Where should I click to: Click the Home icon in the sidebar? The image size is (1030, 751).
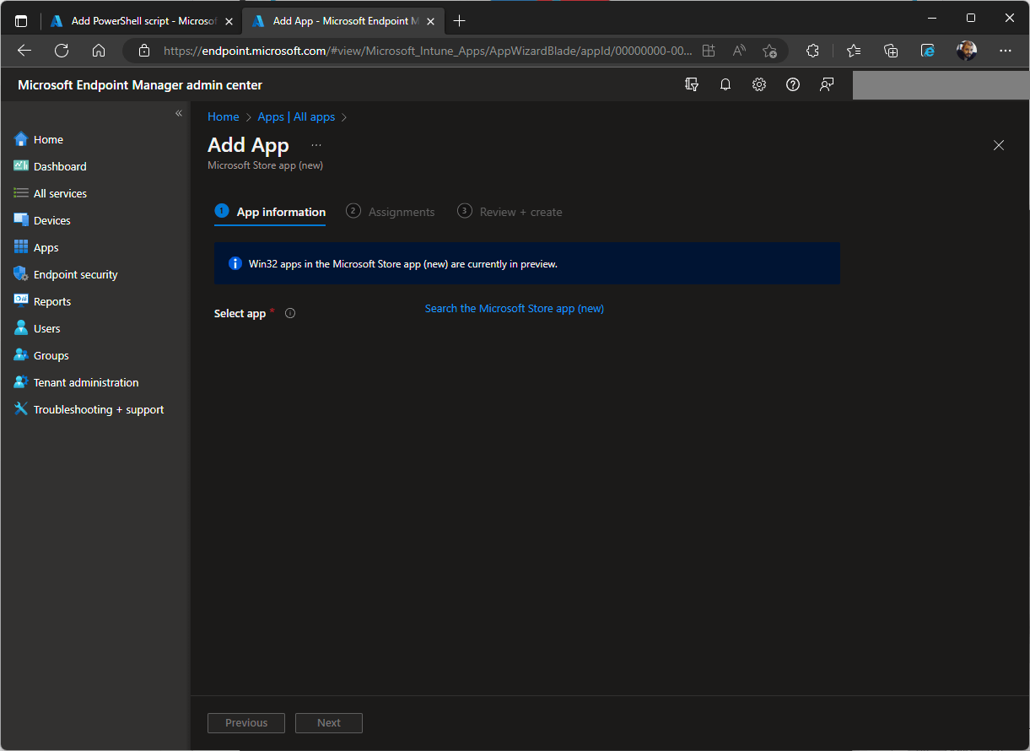pos(21,139)
